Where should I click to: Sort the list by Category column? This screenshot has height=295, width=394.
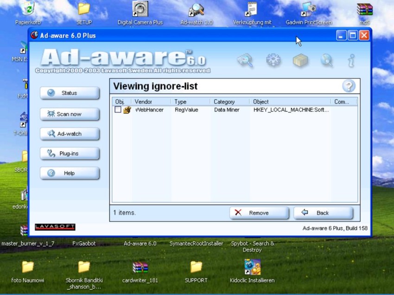pyautogui.click(x=230, y=102)
